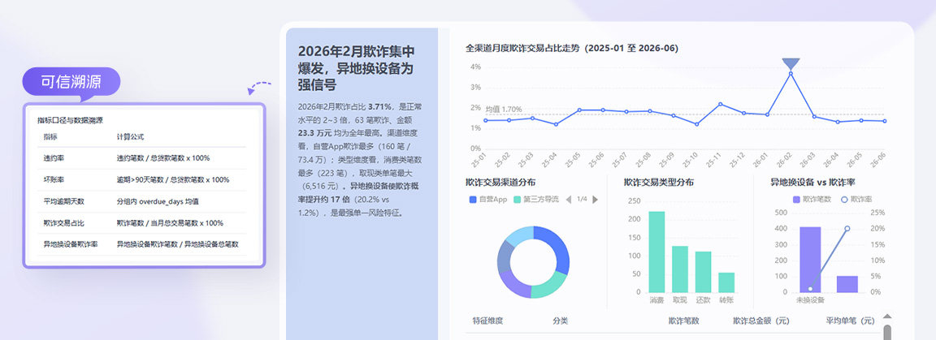
Task: Click the 坏账率 metric row
Action: coord(141,179)
